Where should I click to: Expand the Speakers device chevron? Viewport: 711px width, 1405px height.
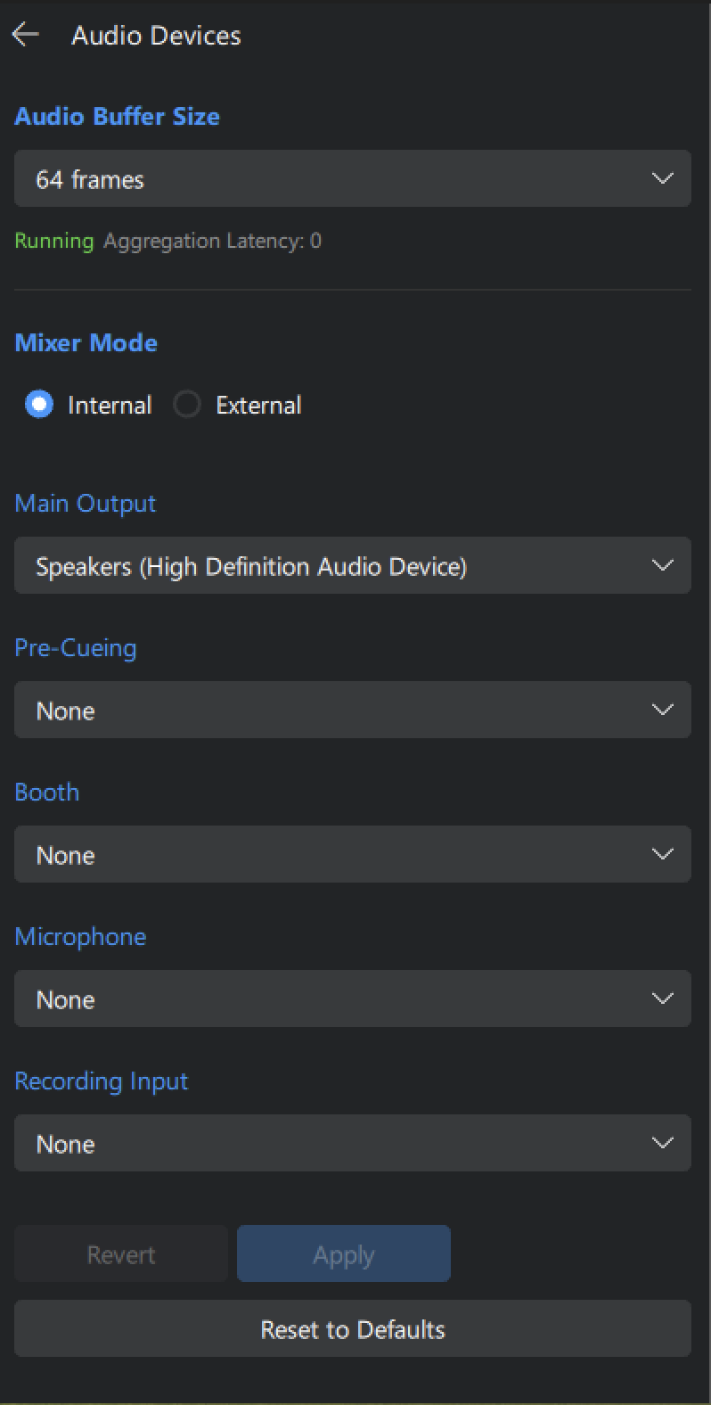point(662,565)
